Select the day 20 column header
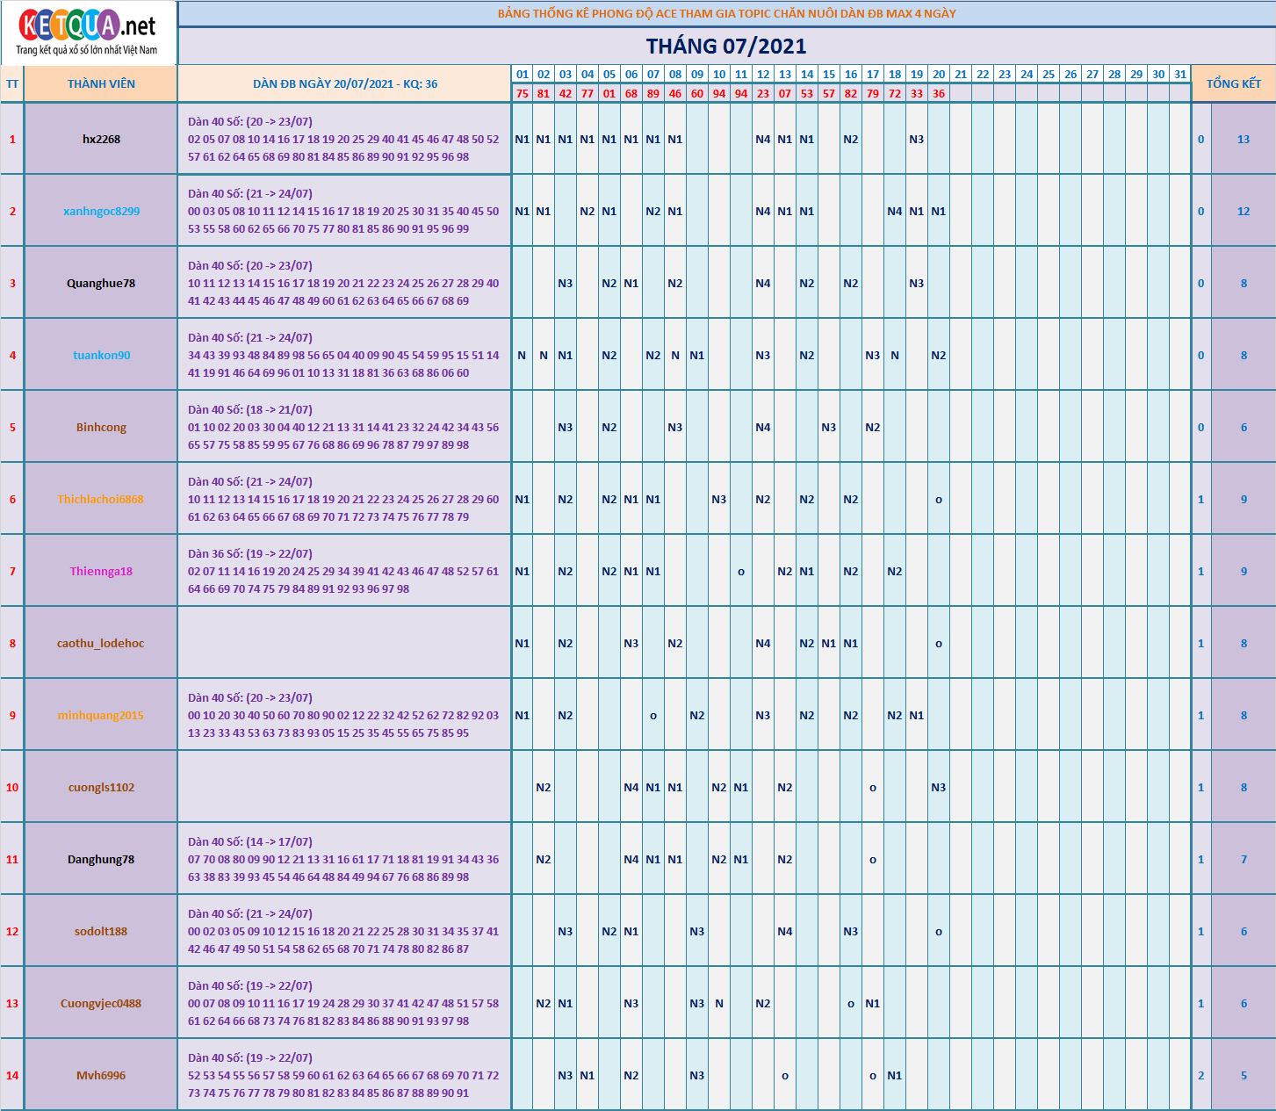The image size is (1276, 1111). [939, 75]
